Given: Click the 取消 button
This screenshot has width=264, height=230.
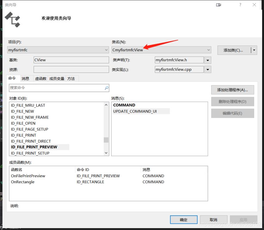Looking at the screenshot, I should [214, 220].
